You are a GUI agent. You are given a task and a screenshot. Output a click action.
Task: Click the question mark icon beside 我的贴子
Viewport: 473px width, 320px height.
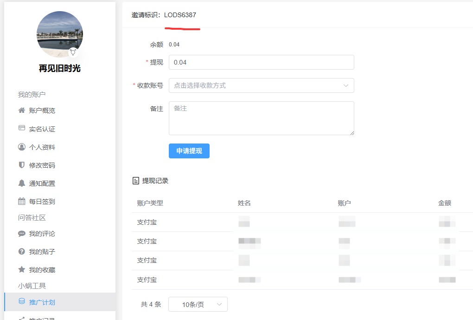[21, 251]
